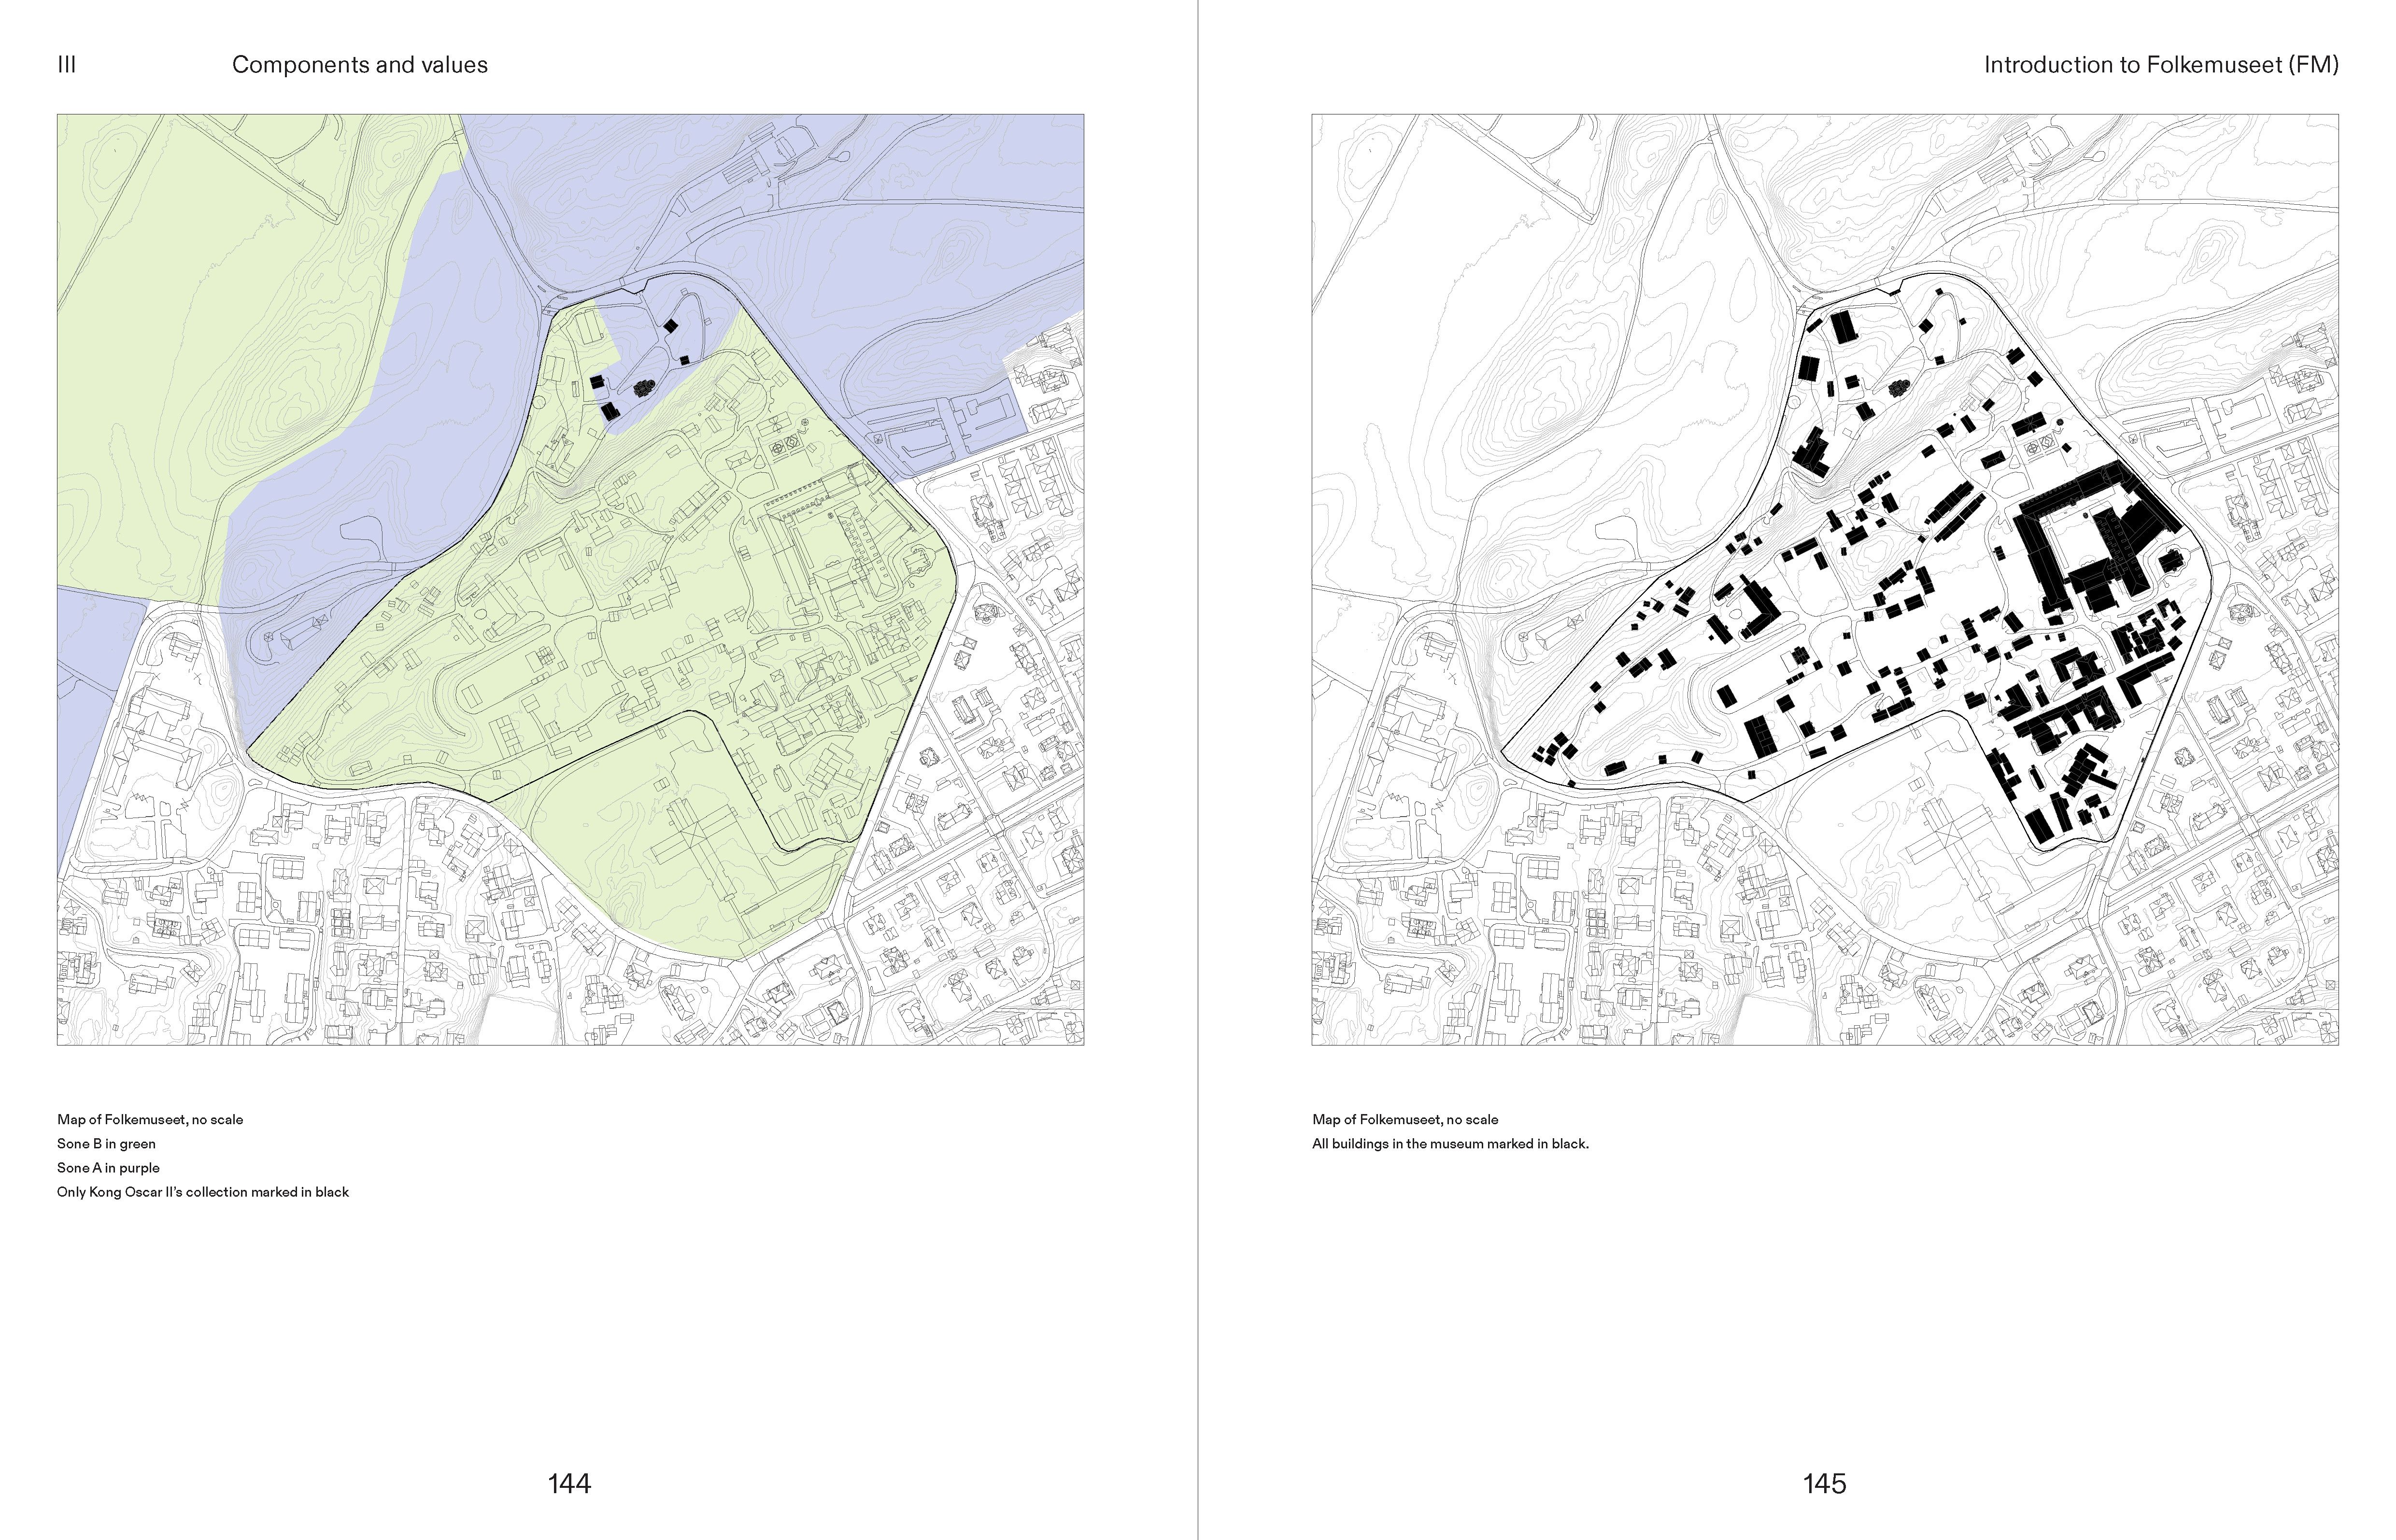
Task: Click the Kong Oscar II's collection caption
Action: coord(203,1192)
